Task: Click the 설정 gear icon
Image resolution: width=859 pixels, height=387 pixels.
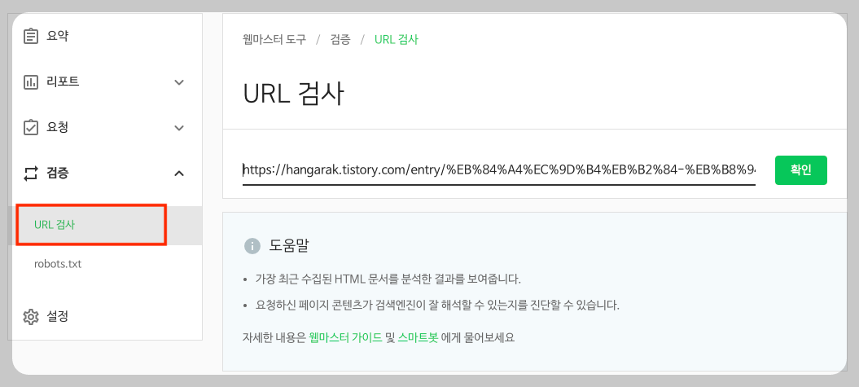Action: (x=31, y=317)
